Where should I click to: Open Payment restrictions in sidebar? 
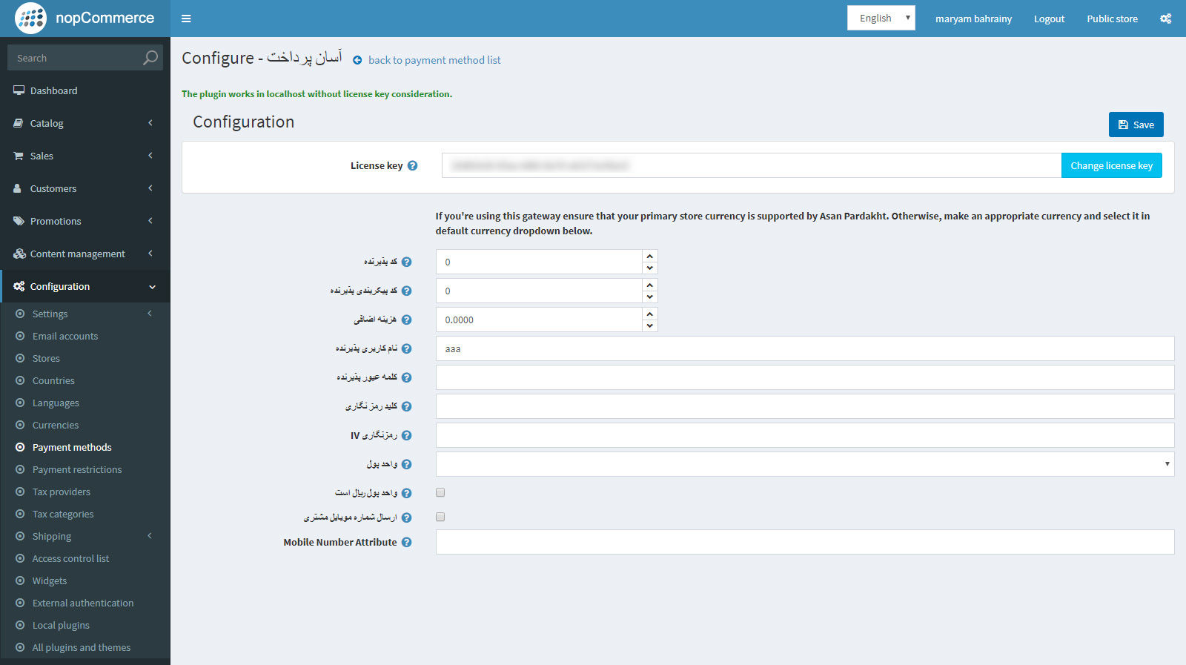click(77, 469)
